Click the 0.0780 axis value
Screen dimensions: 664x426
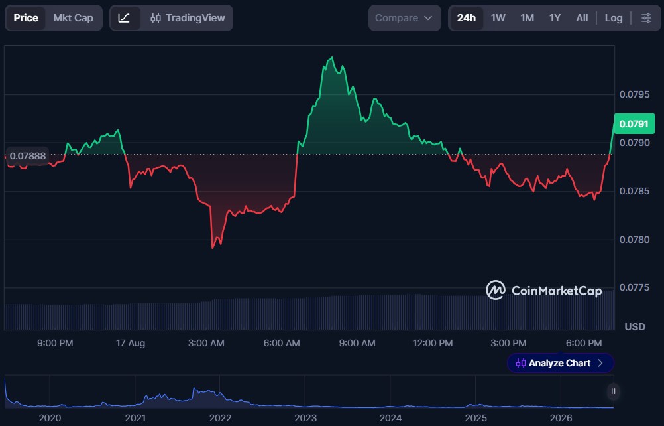(634, 240)
